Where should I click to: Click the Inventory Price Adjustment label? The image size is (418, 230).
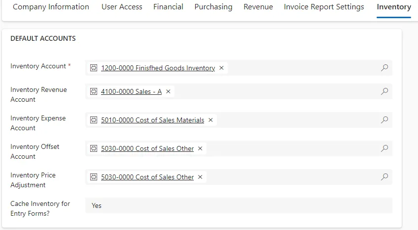[33, 180]
